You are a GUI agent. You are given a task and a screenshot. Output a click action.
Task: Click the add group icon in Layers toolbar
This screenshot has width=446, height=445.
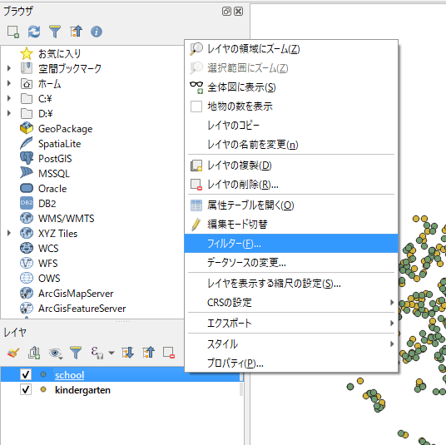34,353
